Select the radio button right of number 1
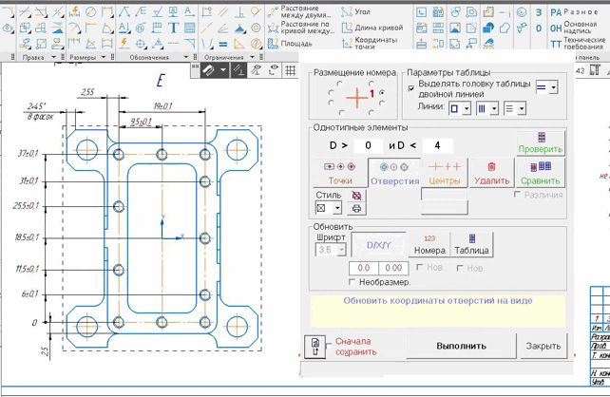The height and width of the screenshot is (397, 610). [x=381, y=92]
